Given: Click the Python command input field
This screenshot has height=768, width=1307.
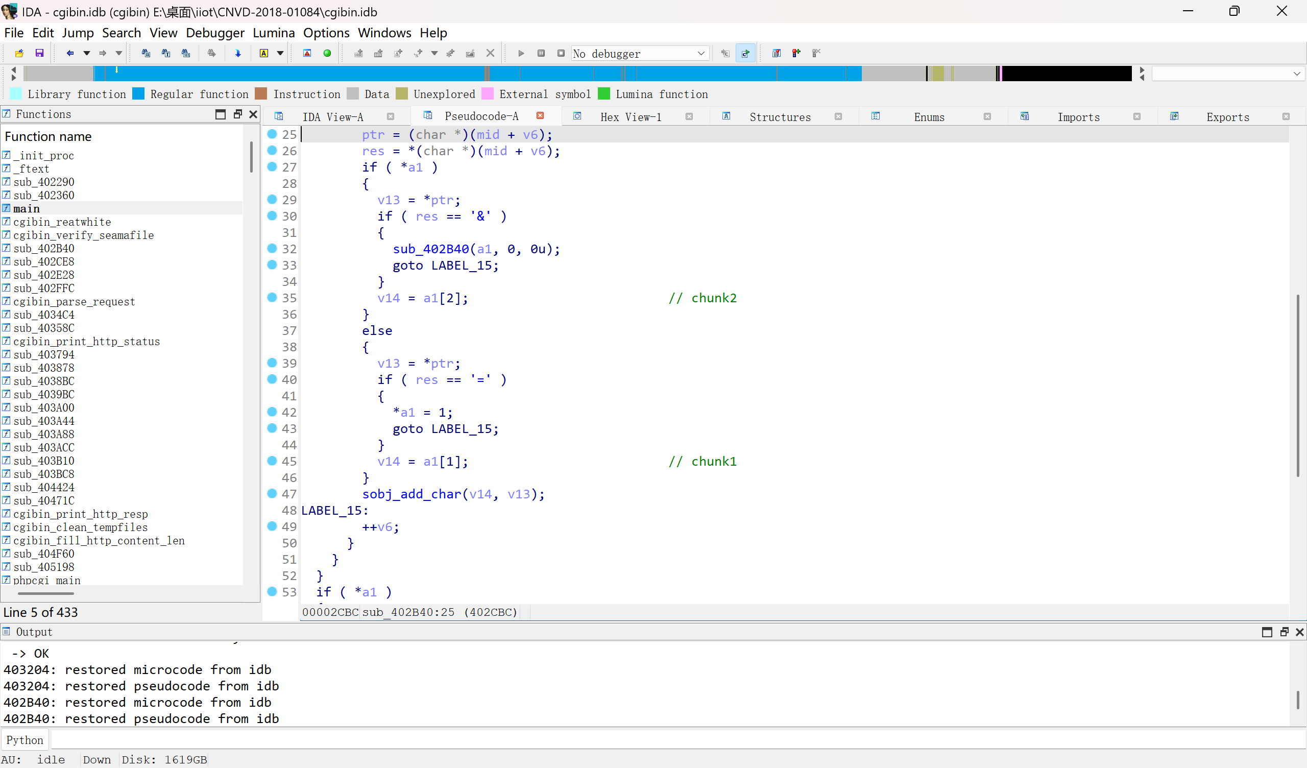Looking at the screenshot, I should (x=677, y=740).
